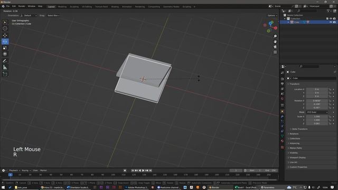Open the Edit menu
This screenshot has height=190, width=338.
pyautogui.click(x=14, y=6)
